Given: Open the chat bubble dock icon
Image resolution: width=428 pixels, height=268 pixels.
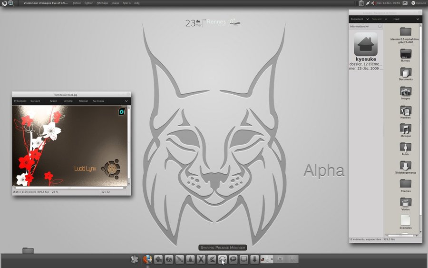Looking at the screenshot, I should [233, 259].
